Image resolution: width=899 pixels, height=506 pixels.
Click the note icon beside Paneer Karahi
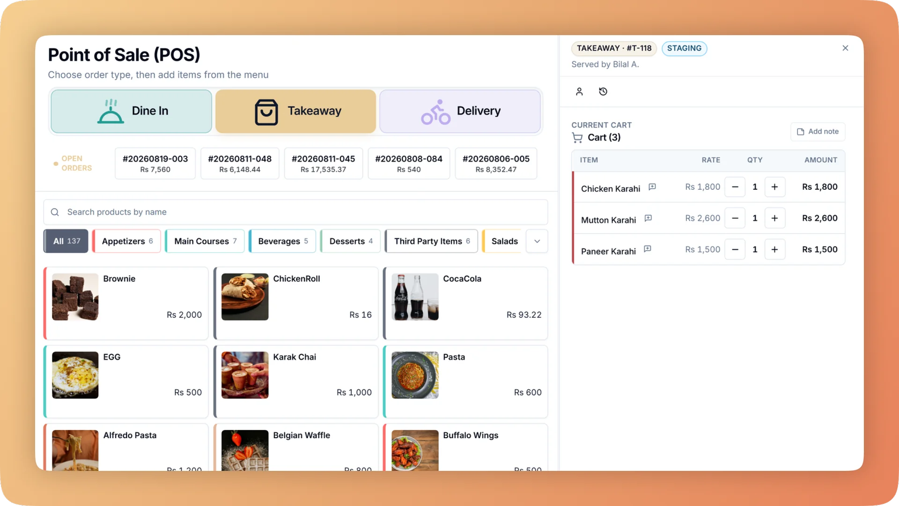tap(647, 249)
